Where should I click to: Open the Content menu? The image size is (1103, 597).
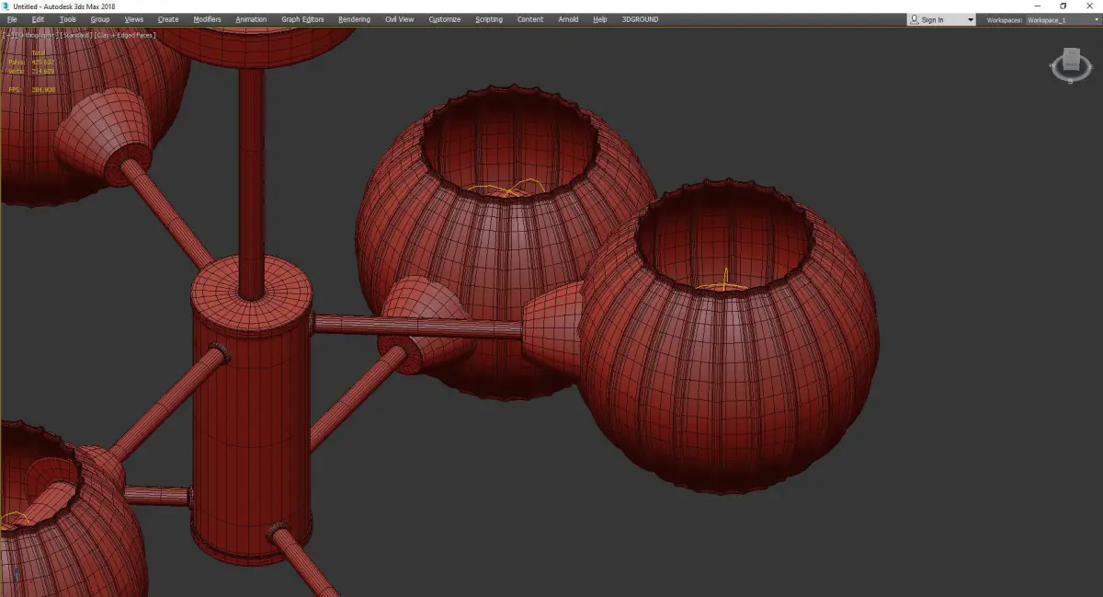(529, 19)
